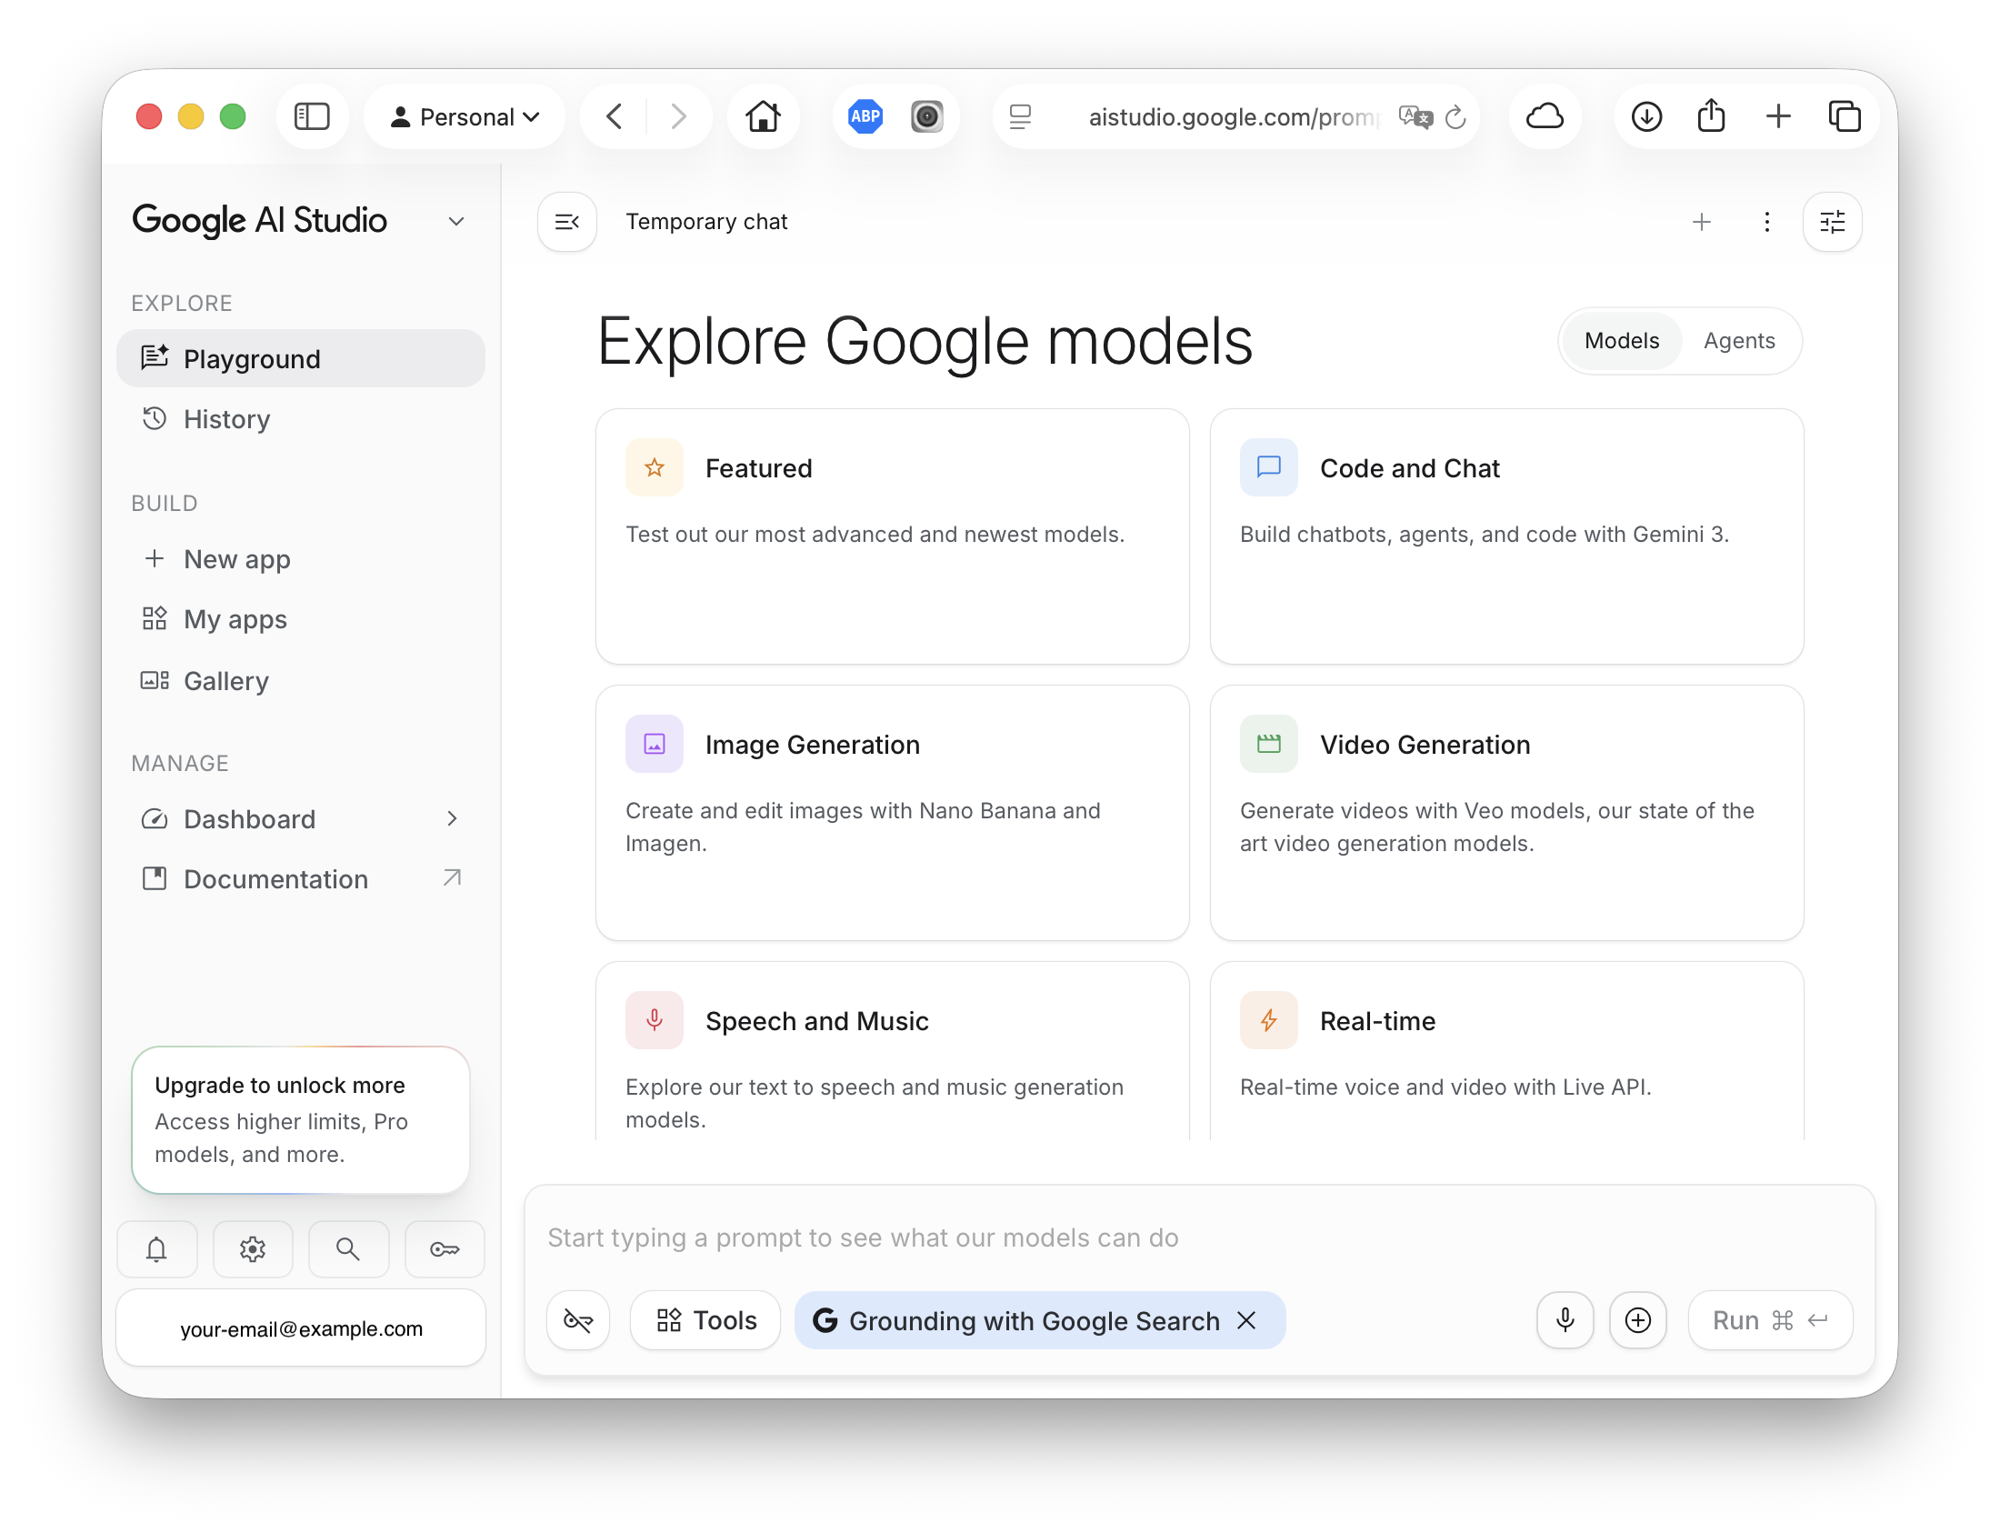Toggle the temporary chat crossed-eye icon
The image size is (2000, 1533).
coord(578,1319)
